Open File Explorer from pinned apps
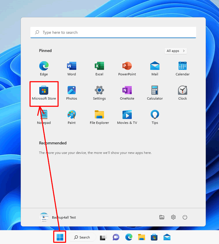This screenshot has width=219, height=244. (99, 117)
